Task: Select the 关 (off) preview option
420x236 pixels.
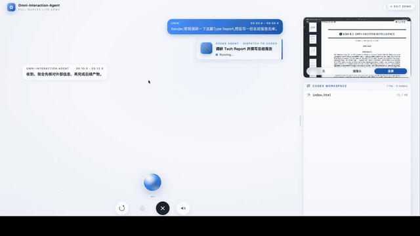Action: (324, 71)
